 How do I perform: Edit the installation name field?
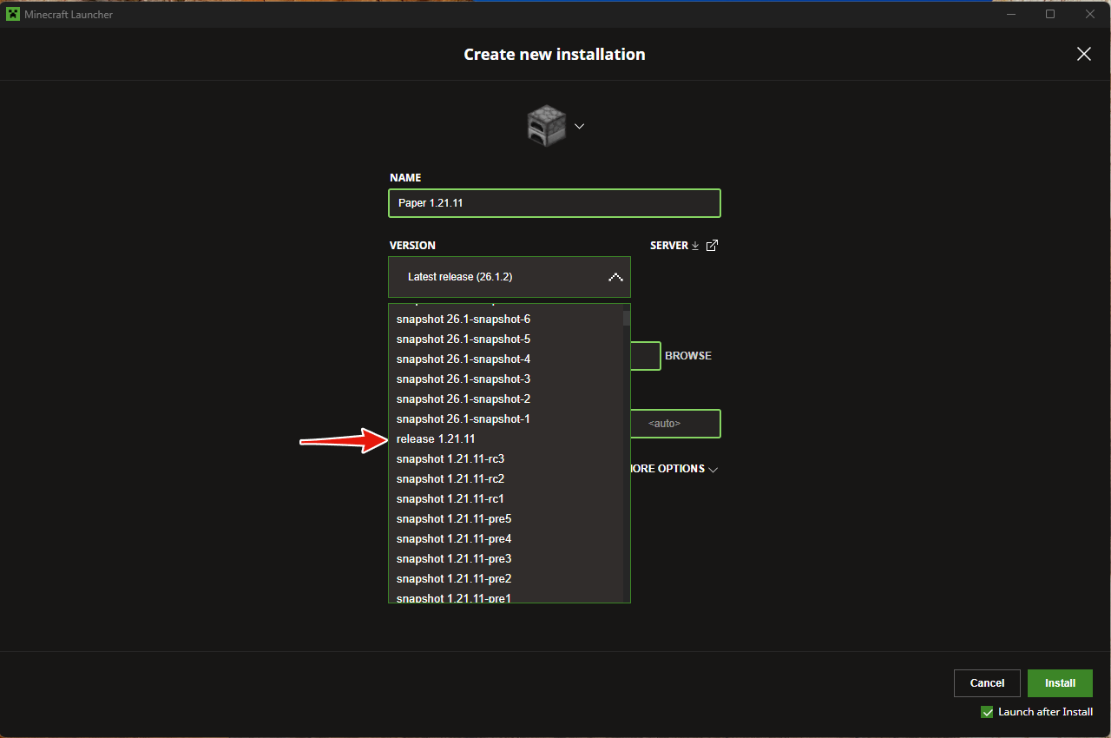[x=555, y=203]
